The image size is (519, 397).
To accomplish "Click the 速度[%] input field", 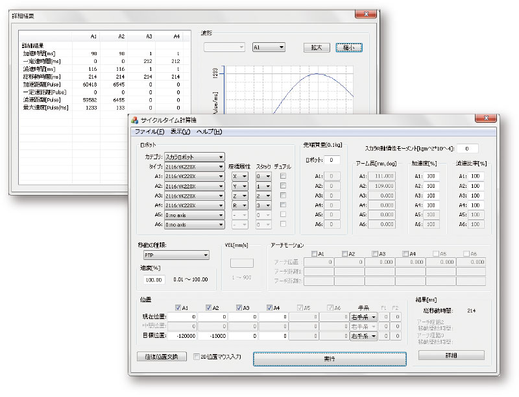I will coord(153,279).
